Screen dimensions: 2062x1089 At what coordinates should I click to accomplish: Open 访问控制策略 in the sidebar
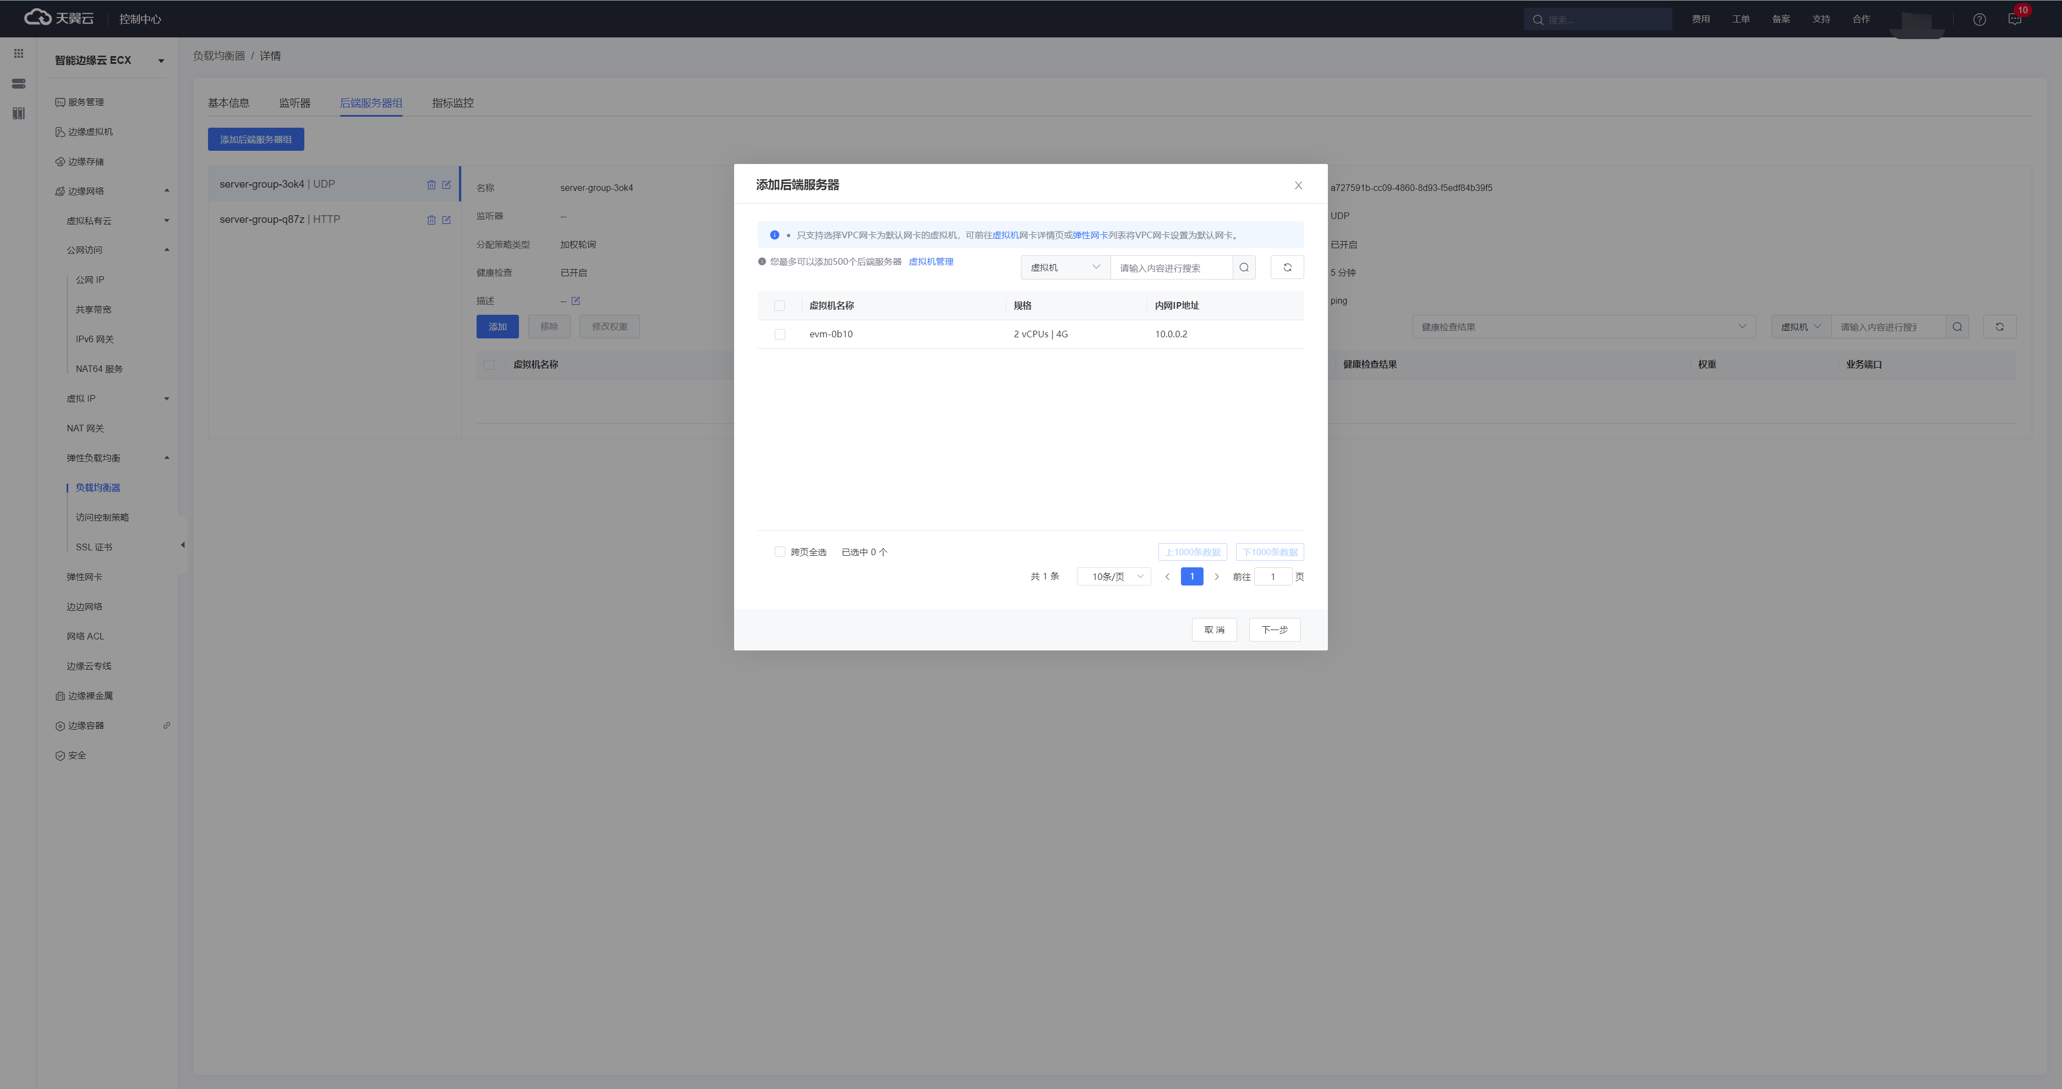click(x=102, y=518)
